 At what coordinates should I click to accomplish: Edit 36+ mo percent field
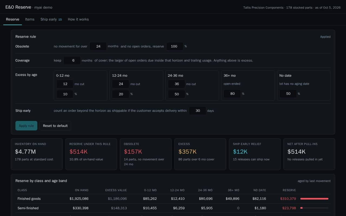click(x=232, y=94)
